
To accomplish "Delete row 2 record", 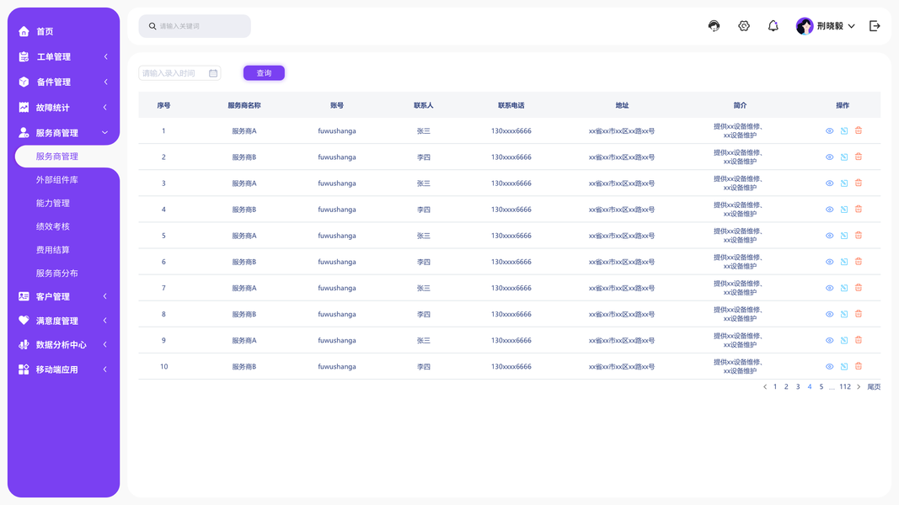I will 859,157.
